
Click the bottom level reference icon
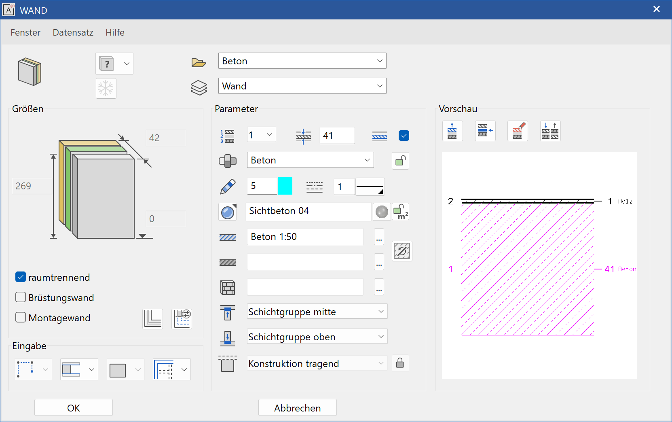(228, 338)
